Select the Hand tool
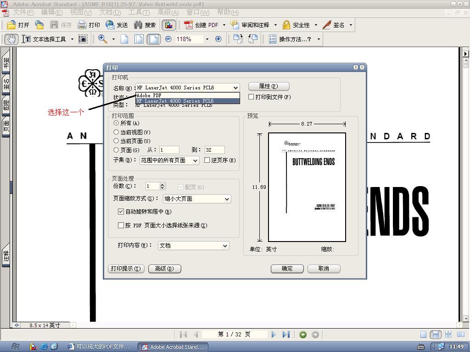 pyautogui.click(x=11, y=39)
